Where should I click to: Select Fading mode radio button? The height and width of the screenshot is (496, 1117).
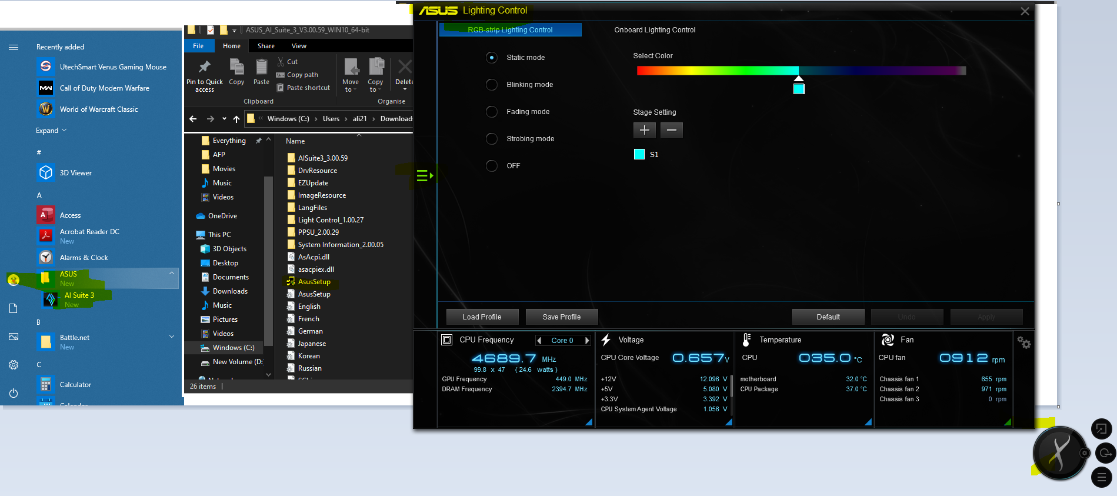(x=492, y=112)
